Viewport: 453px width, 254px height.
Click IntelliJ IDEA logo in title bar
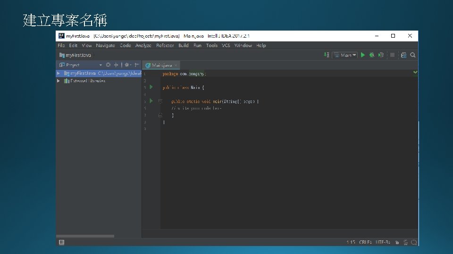point(61,36)
